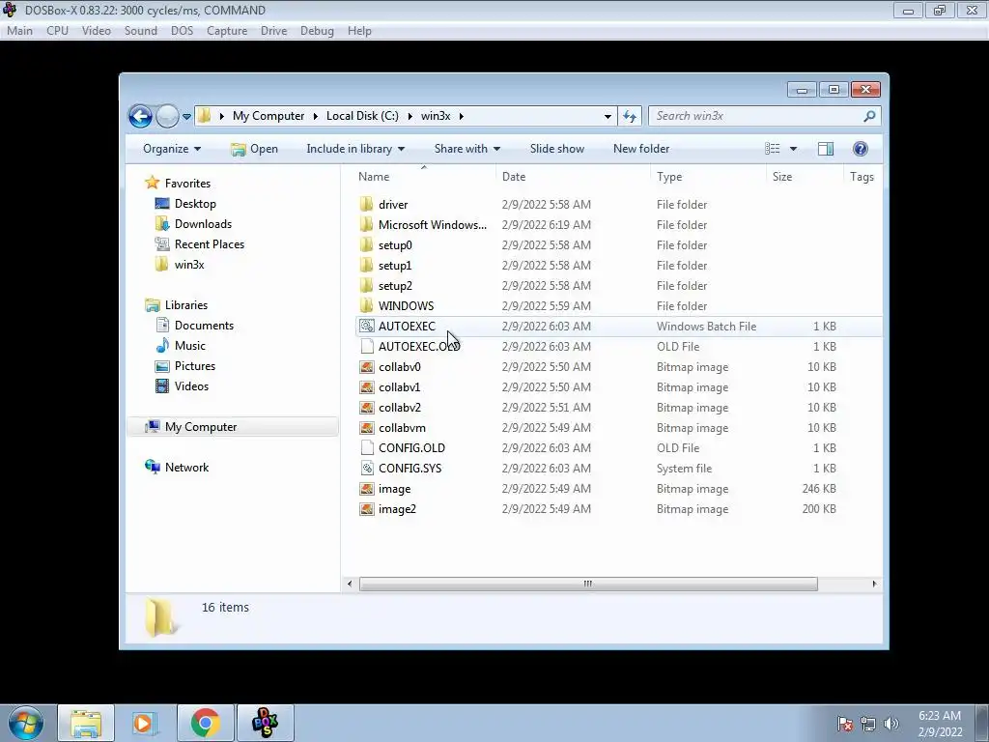Select the collabvm bitmap icon
Screen dimensions: 989x742
pyautogui.click(x=366, y=428)
